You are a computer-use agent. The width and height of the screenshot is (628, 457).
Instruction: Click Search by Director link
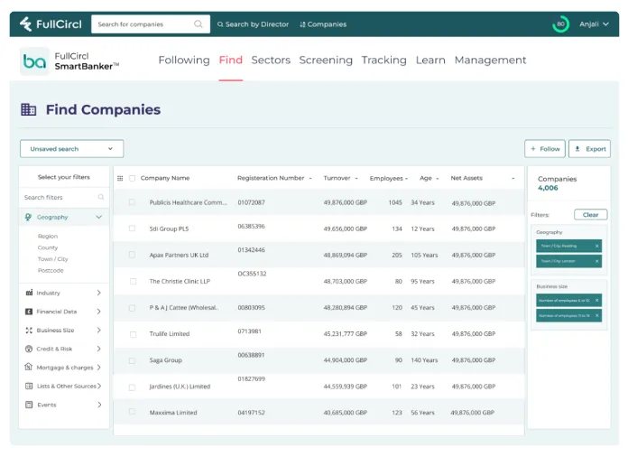point(254,24)
